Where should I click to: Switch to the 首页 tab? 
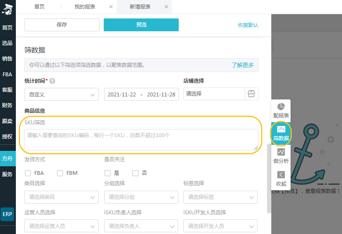(39, 7)
